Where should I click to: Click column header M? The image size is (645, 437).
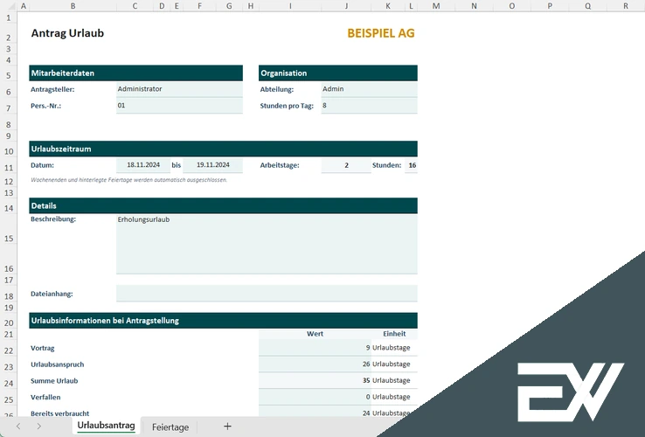click(435, 5)
